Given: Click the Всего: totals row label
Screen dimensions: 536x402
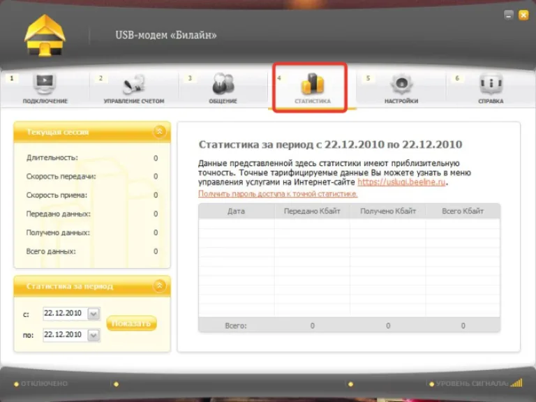Looking at the screenshot, I should [236, 326].
